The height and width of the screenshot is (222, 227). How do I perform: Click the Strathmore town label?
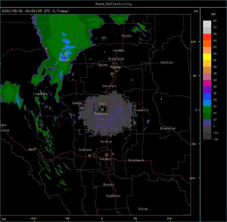click(x=136, y=160)
